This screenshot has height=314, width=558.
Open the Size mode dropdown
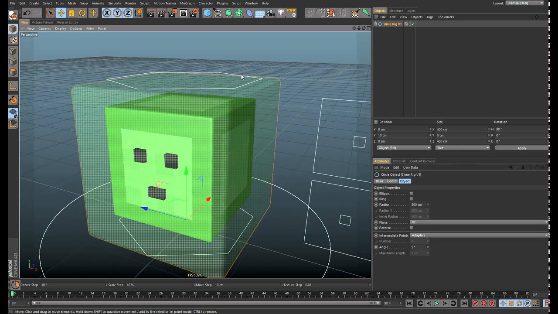coord(463,148)
